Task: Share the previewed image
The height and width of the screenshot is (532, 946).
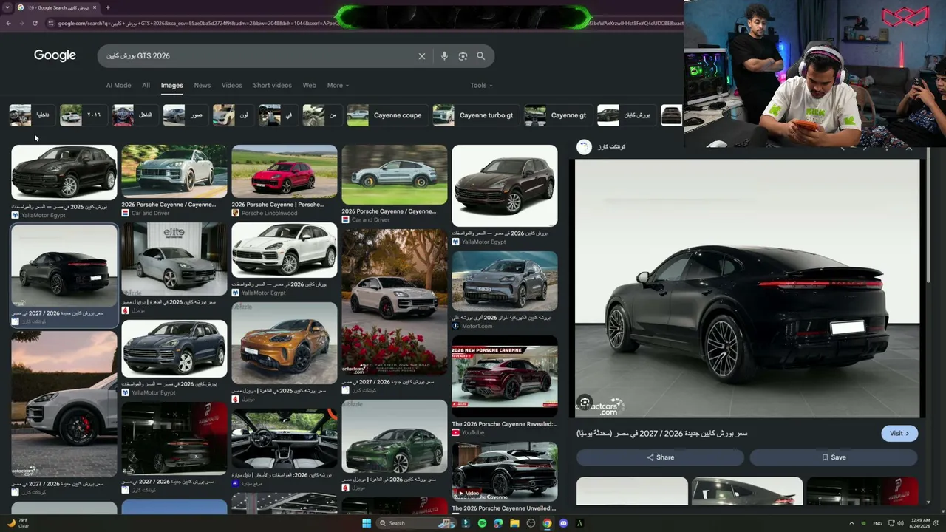Action: point(660,457)
